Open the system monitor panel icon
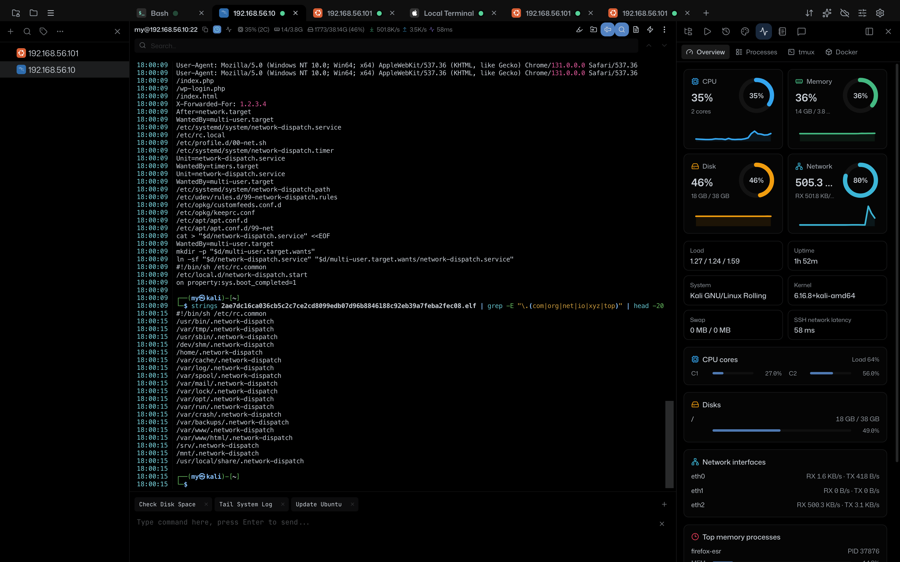Screen dimensions: 900x562 coord(763,32)
